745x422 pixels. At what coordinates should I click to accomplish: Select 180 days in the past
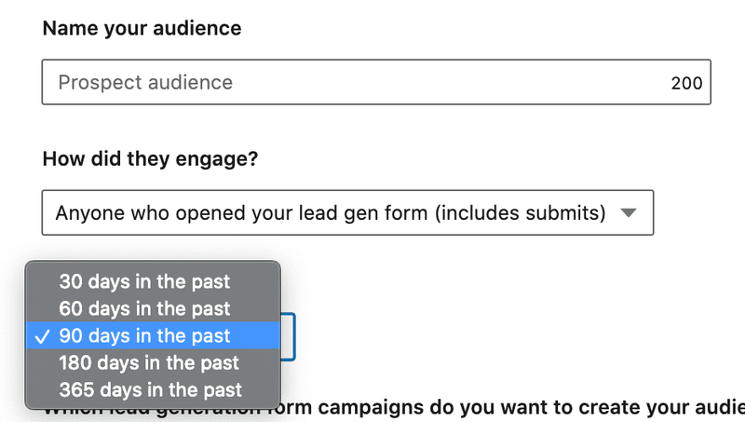click(149, 362)
